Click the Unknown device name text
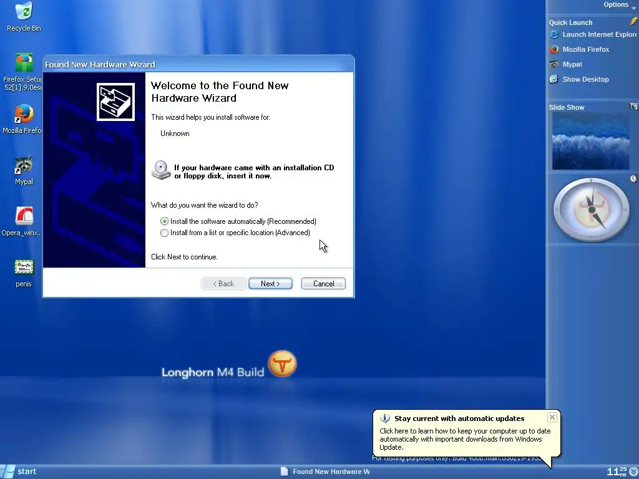Image resolution: width=639 pixels, height=479 pixels. pyautogui.click(x=175, y=133)
